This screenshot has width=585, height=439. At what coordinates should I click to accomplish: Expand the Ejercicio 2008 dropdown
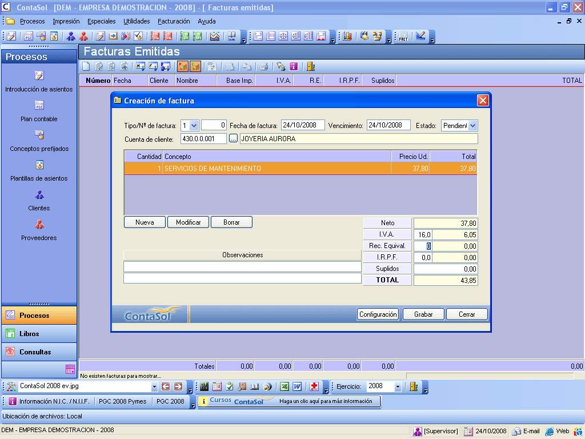[398, 387]
